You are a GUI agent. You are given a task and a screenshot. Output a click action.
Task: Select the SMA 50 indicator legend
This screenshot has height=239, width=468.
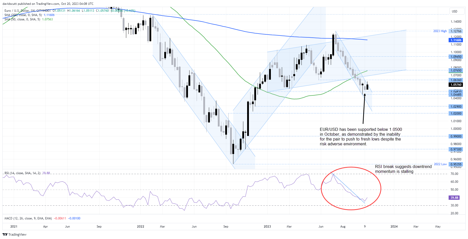pyautogui.click(x=22, y=19)
